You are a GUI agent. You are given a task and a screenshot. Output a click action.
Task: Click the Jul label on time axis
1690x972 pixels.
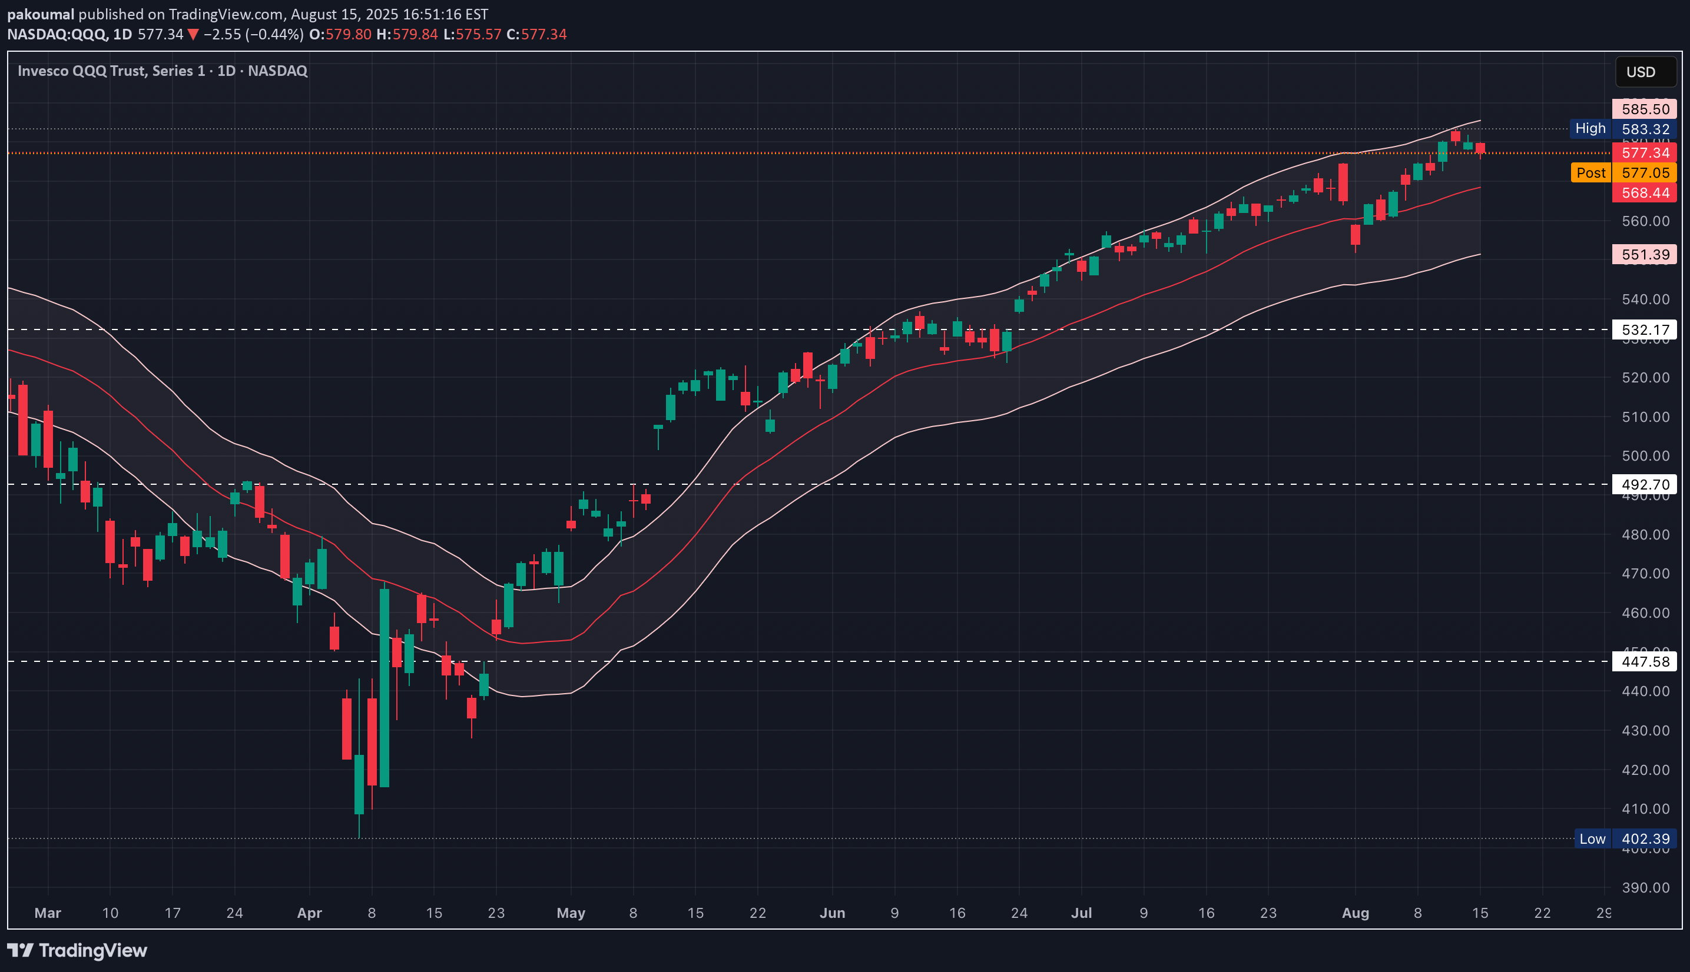coord(1082,913)
